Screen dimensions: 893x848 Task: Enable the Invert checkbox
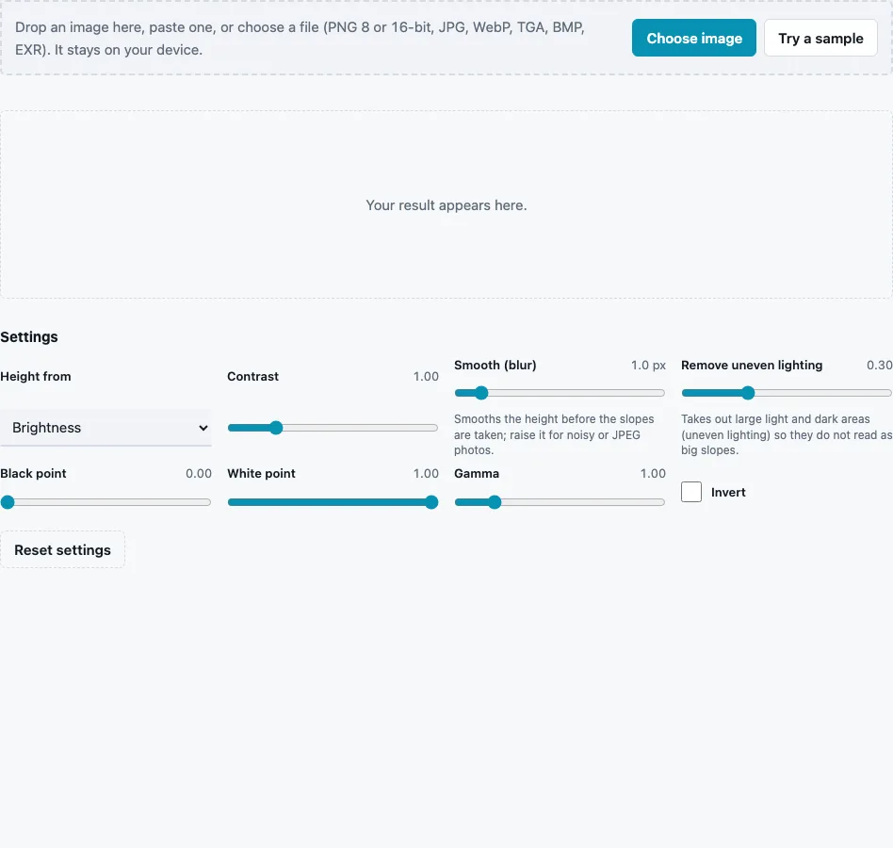(x=690, y=492)
